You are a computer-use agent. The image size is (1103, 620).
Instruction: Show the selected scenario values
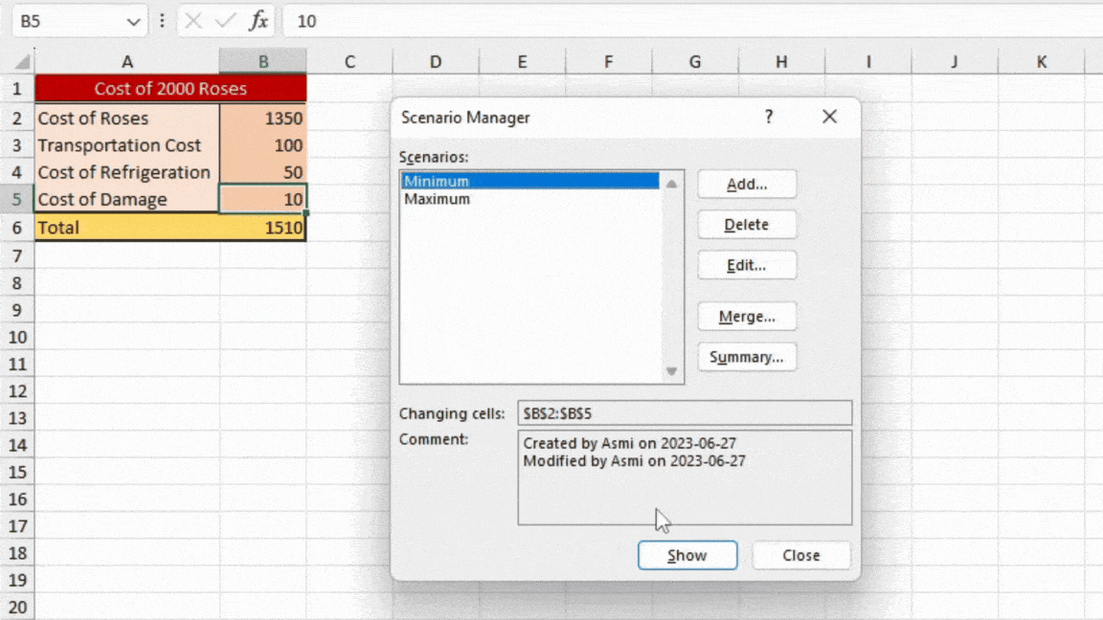click(687, 555)
